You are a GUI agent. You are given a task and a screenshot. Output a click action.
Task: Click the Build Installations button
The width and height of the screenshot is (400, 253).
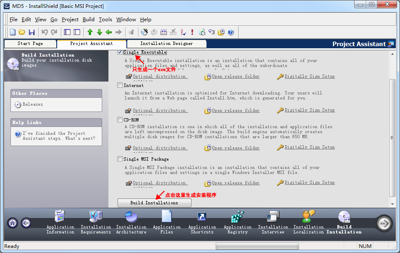tap(154, 203)
